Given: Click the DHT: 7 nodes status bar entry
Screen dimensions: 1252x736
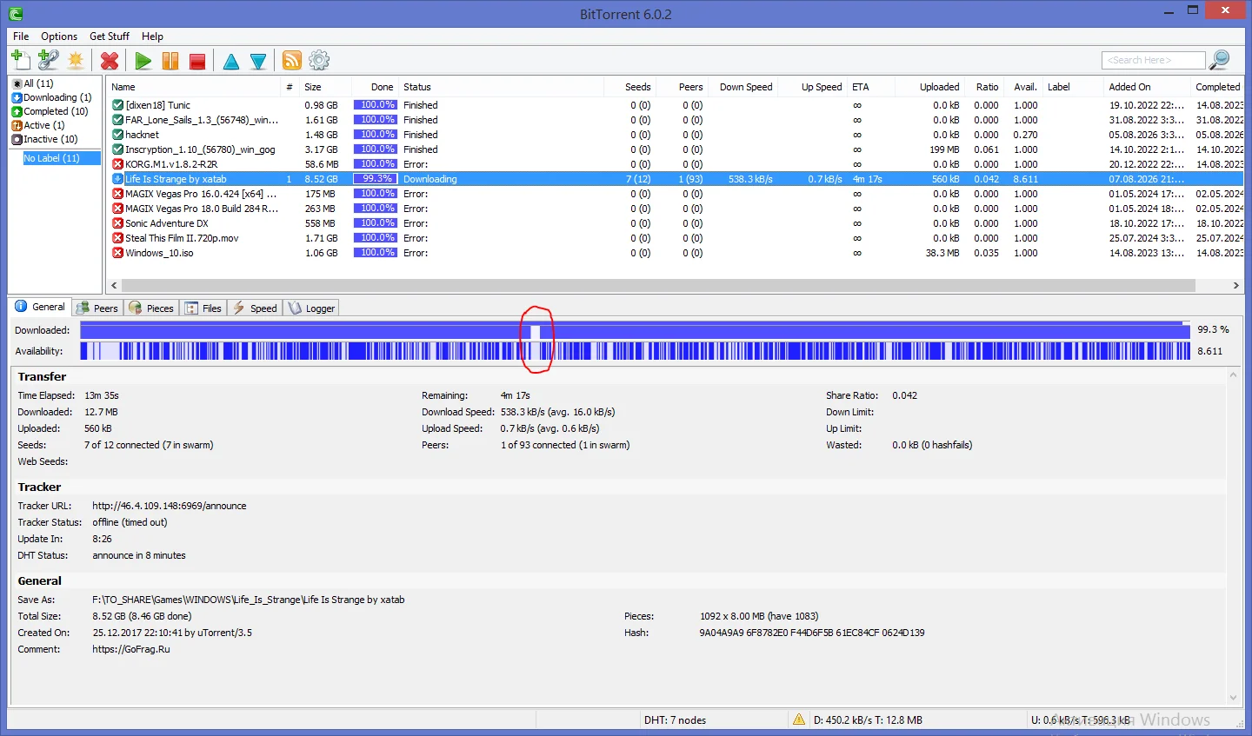Looking at the screenshot, I should coord(675,720).
